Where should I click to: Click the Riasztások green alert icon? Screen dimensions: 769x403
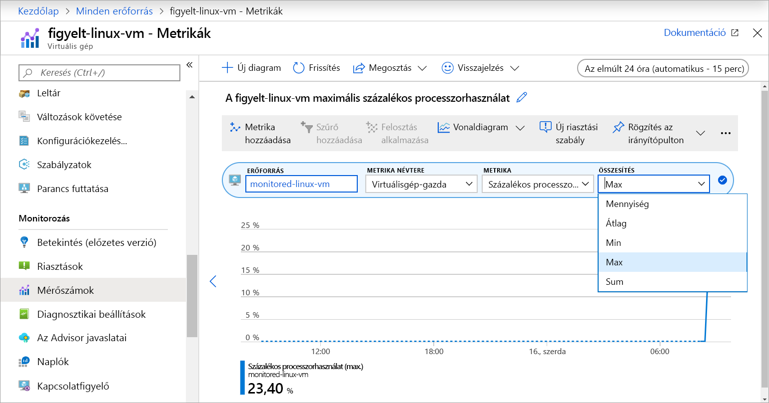coord(24,266)
